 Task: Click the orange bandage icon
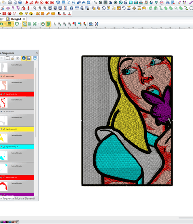[x=48, y=14]
